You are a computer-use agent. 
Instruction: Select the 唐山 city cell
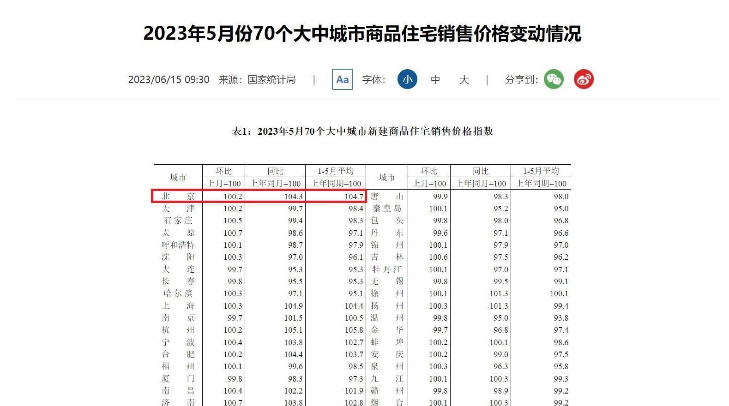pyautogui.click(x=387, y=196)
